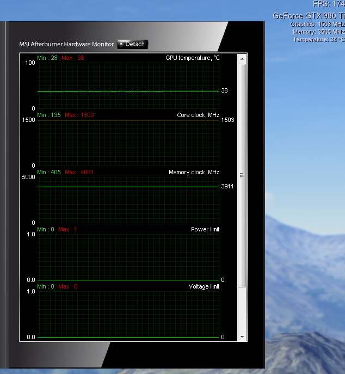Image resolution: width=345 pixels, height=374 pixels.
Task: Click the Max : 4001 memory clock value
Action: 79,172
